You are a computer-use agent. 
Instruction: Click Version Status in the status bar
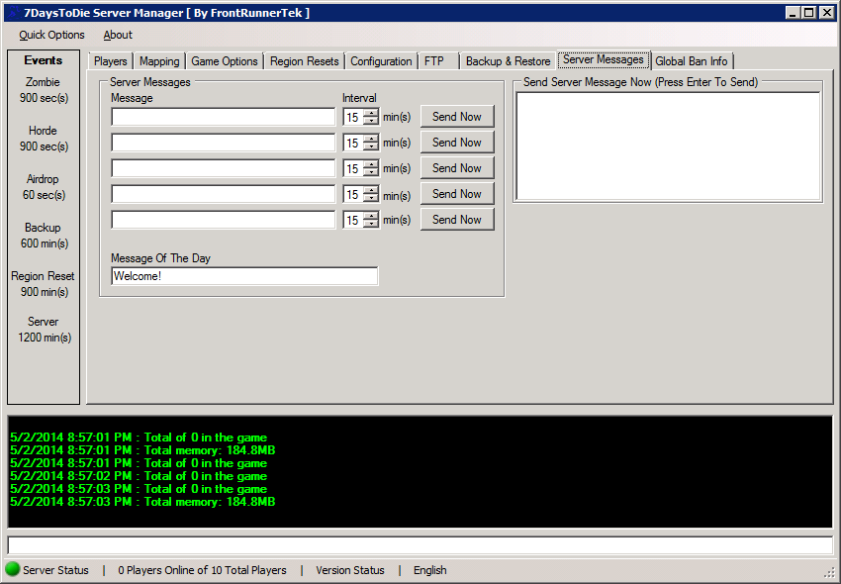pyautogui.click(x=350, y=570)
